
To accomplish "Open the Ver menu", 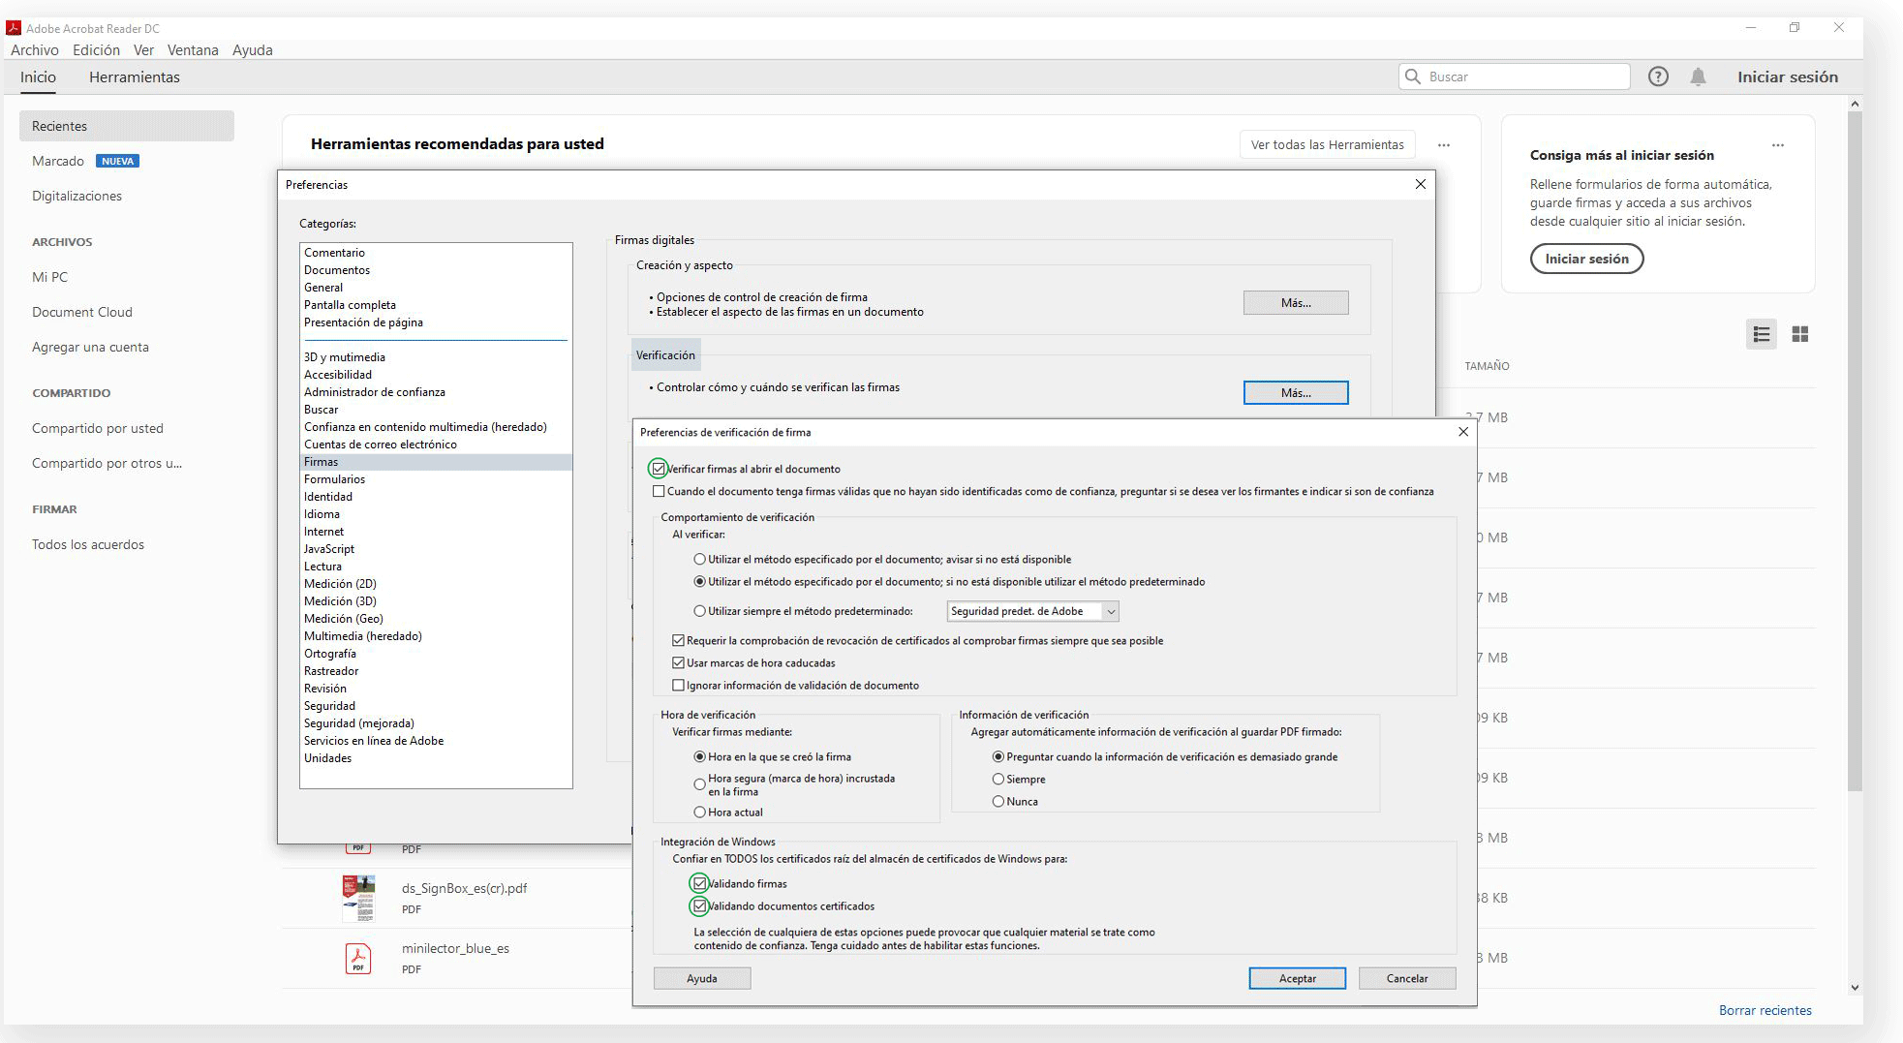I will tap(143, 50).
